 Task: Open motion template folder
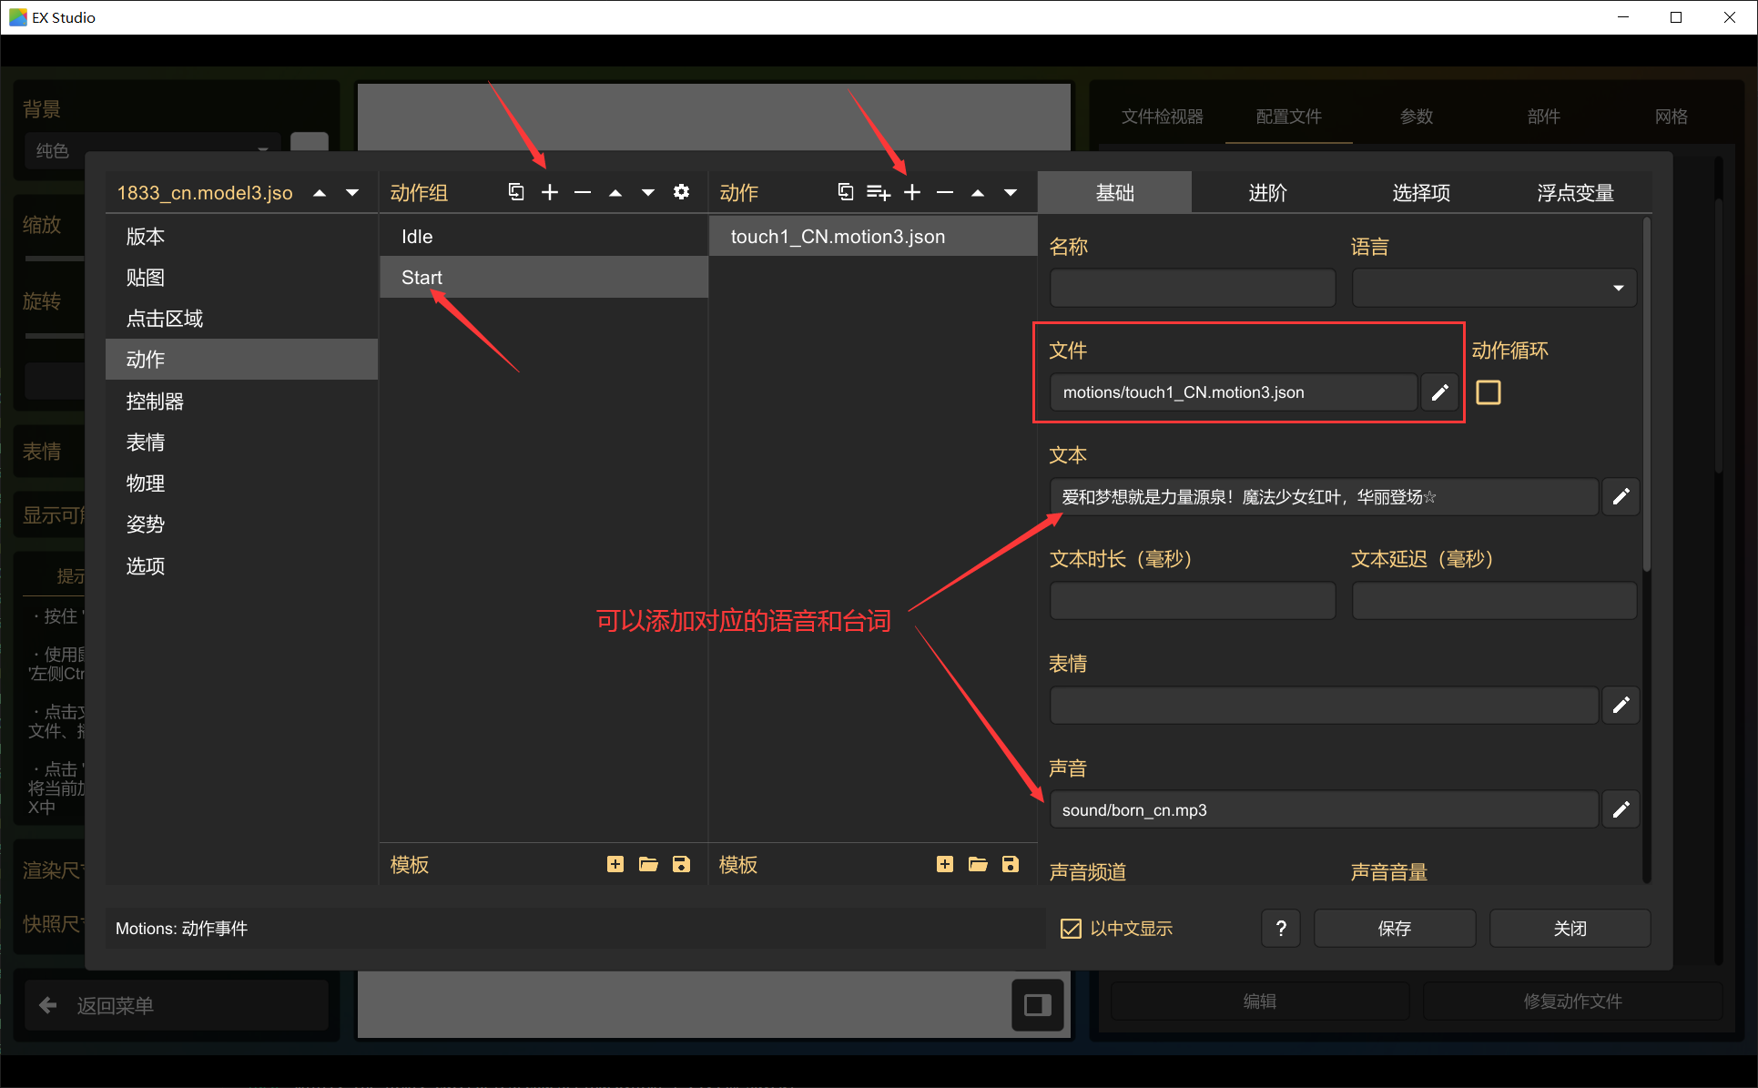pyautogui.click(x=978, y=864)
